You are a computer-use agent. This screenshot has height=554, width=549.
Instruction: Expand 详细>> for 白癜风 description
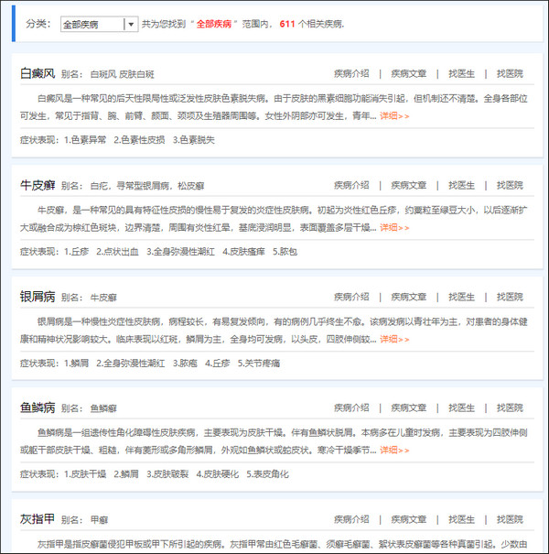(x=394, y=116)
